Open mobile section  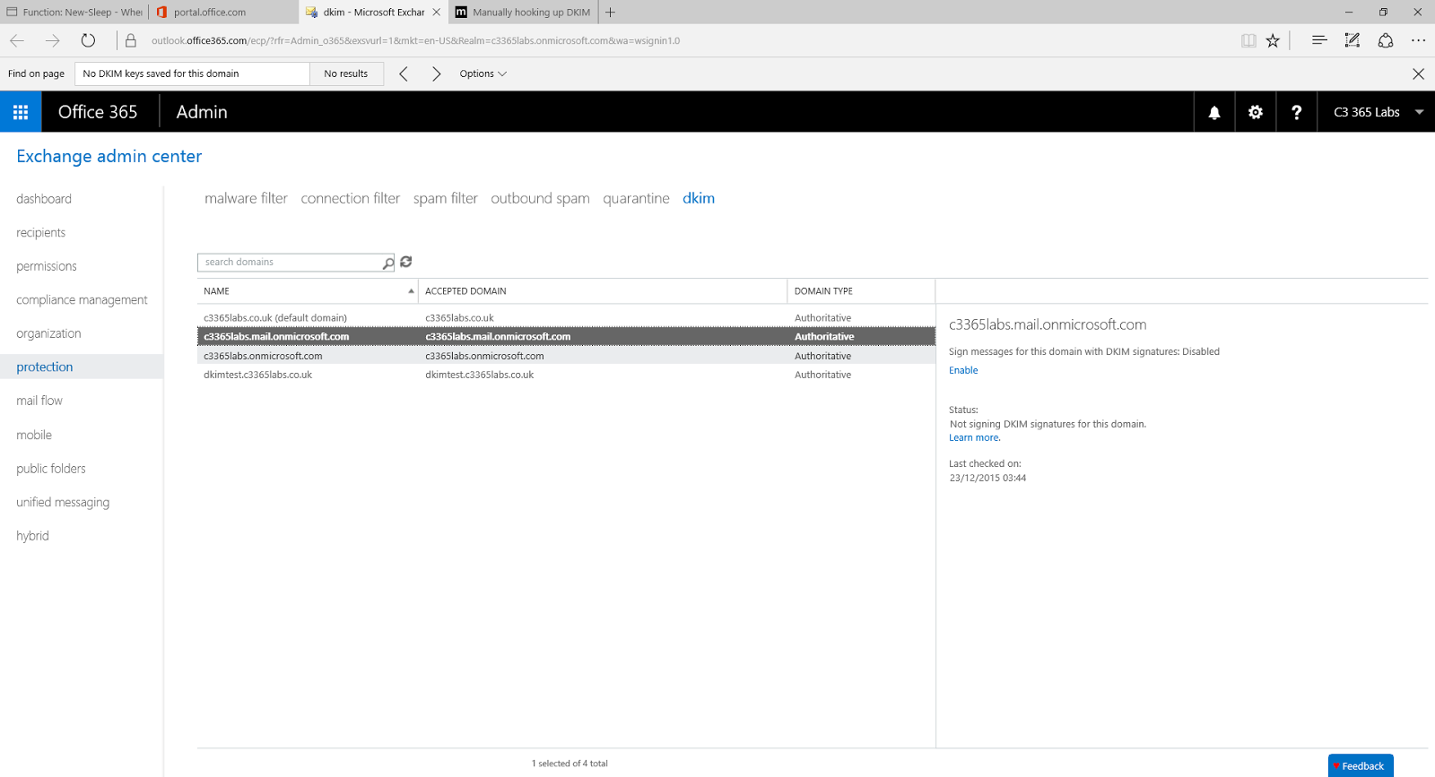34,435
